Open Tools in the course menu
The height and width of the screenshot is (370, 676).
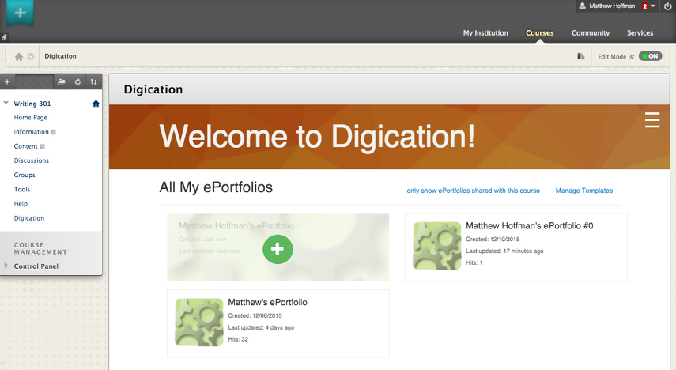(x=22, y=189)
